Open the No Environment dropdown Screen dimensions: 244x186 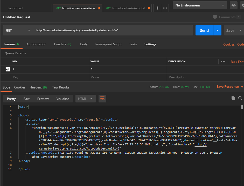point(200,5)
